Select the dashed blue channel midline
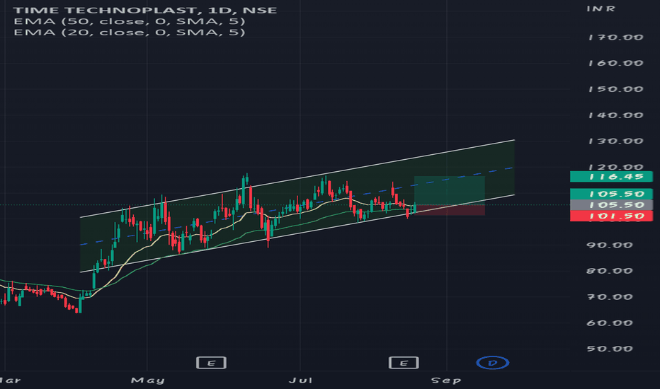Viewport: 660px width, 389px height. (x=297, y=206)
